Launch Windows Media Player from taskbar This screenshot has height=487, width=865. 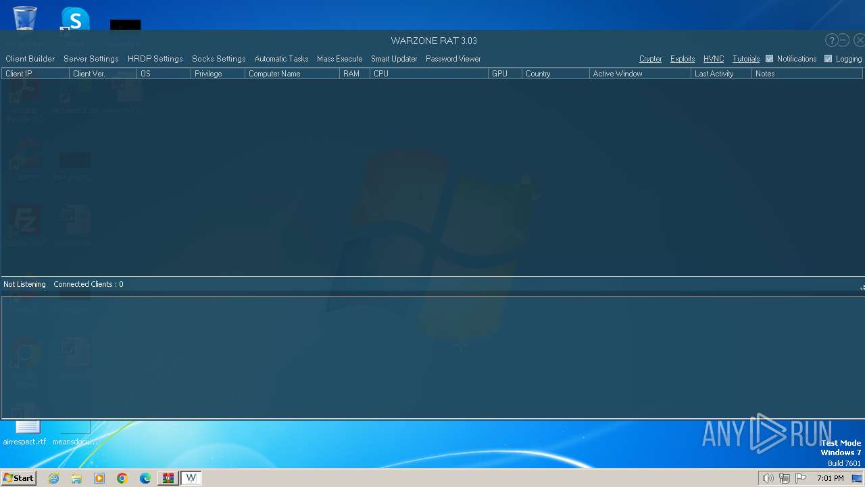pos(99,478)
